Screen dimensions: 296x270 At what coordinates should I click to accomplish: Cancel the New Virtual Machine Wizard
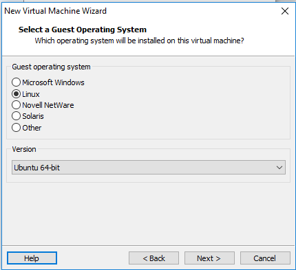click(x=265, y=258)
